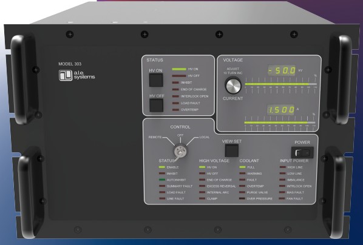Turn the voltage ADJUST knob
The width and height of the screenshot is (363, 245).
[233, 86]
